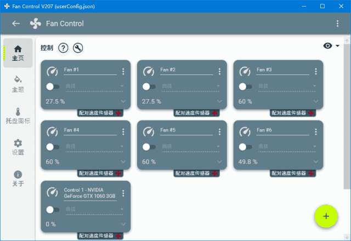Click the gauge icon on Fan #1

click(53, 72)
